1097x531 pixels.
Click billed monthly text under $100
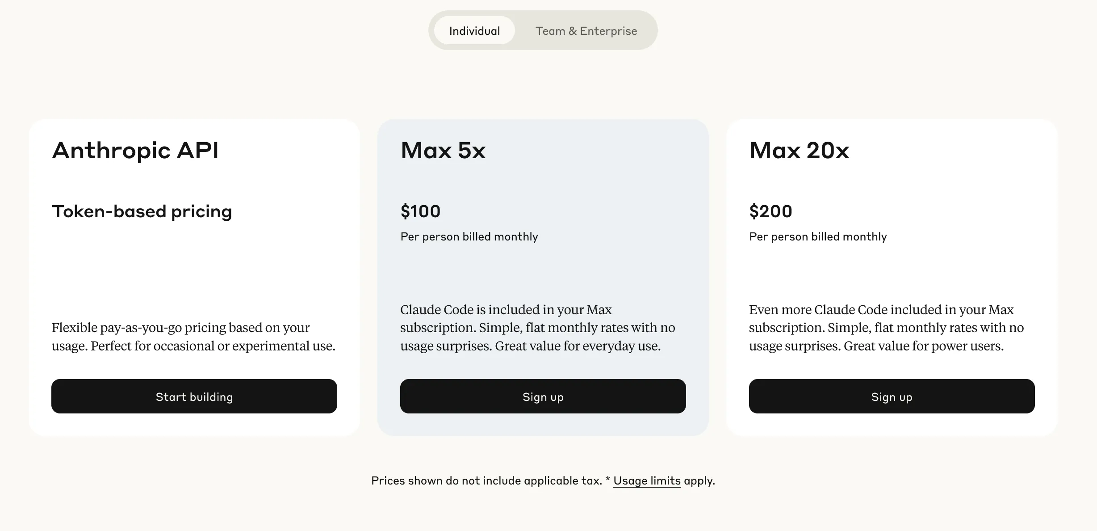pos(469,236)
